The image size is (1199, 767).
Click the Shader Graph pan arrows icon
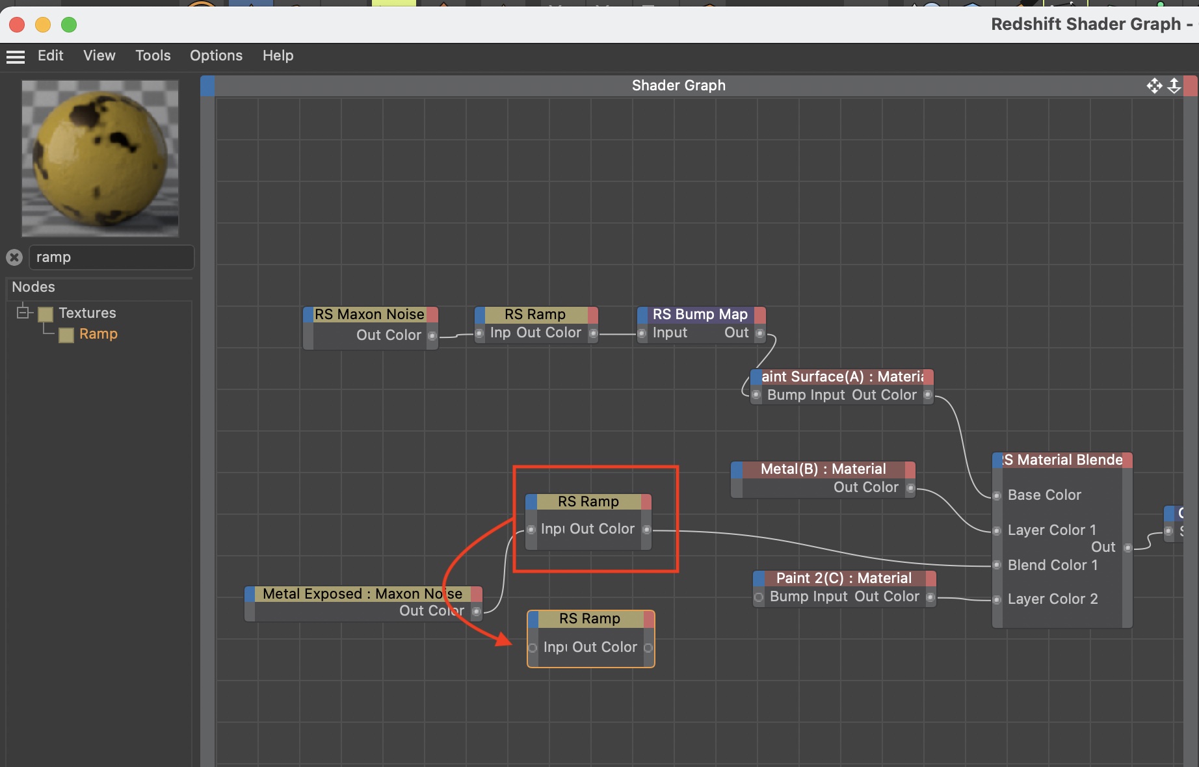[1154, 86]
